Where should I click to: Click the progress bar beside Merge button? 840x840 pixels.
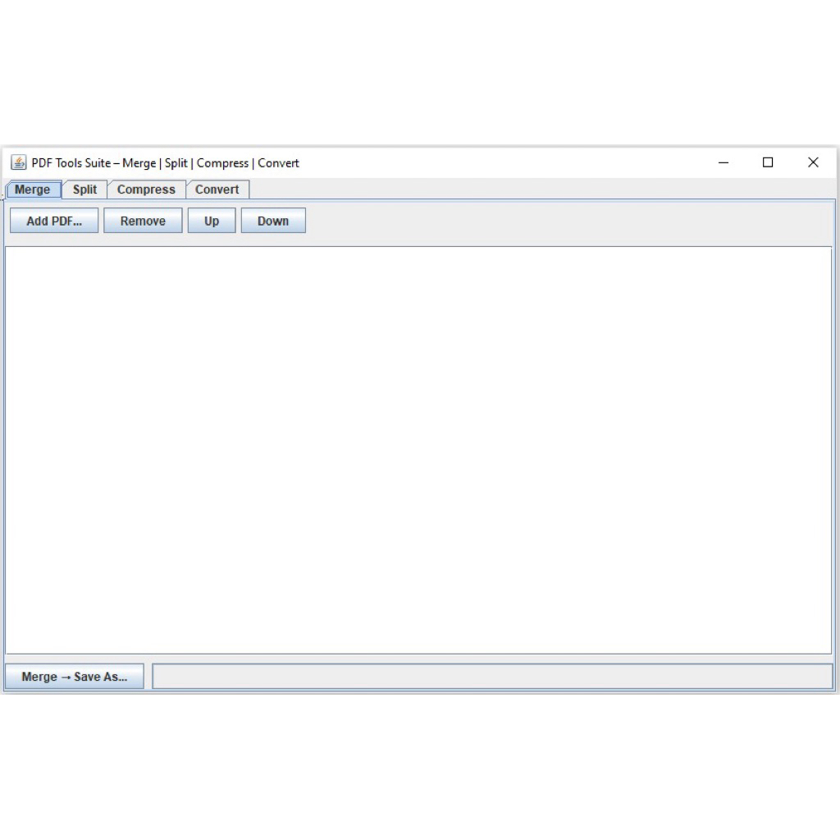coord(492,675)
